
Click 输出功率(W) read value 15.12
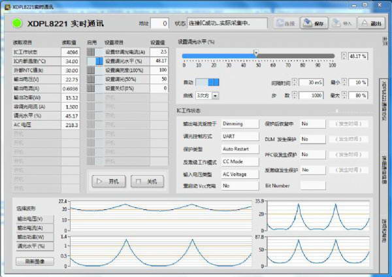point(71,98)
